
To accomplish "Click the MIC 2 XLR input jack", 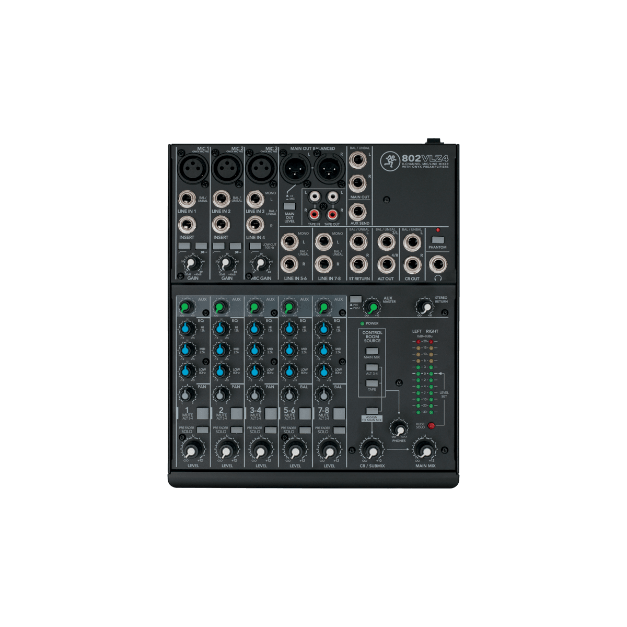I will point(227,169).
